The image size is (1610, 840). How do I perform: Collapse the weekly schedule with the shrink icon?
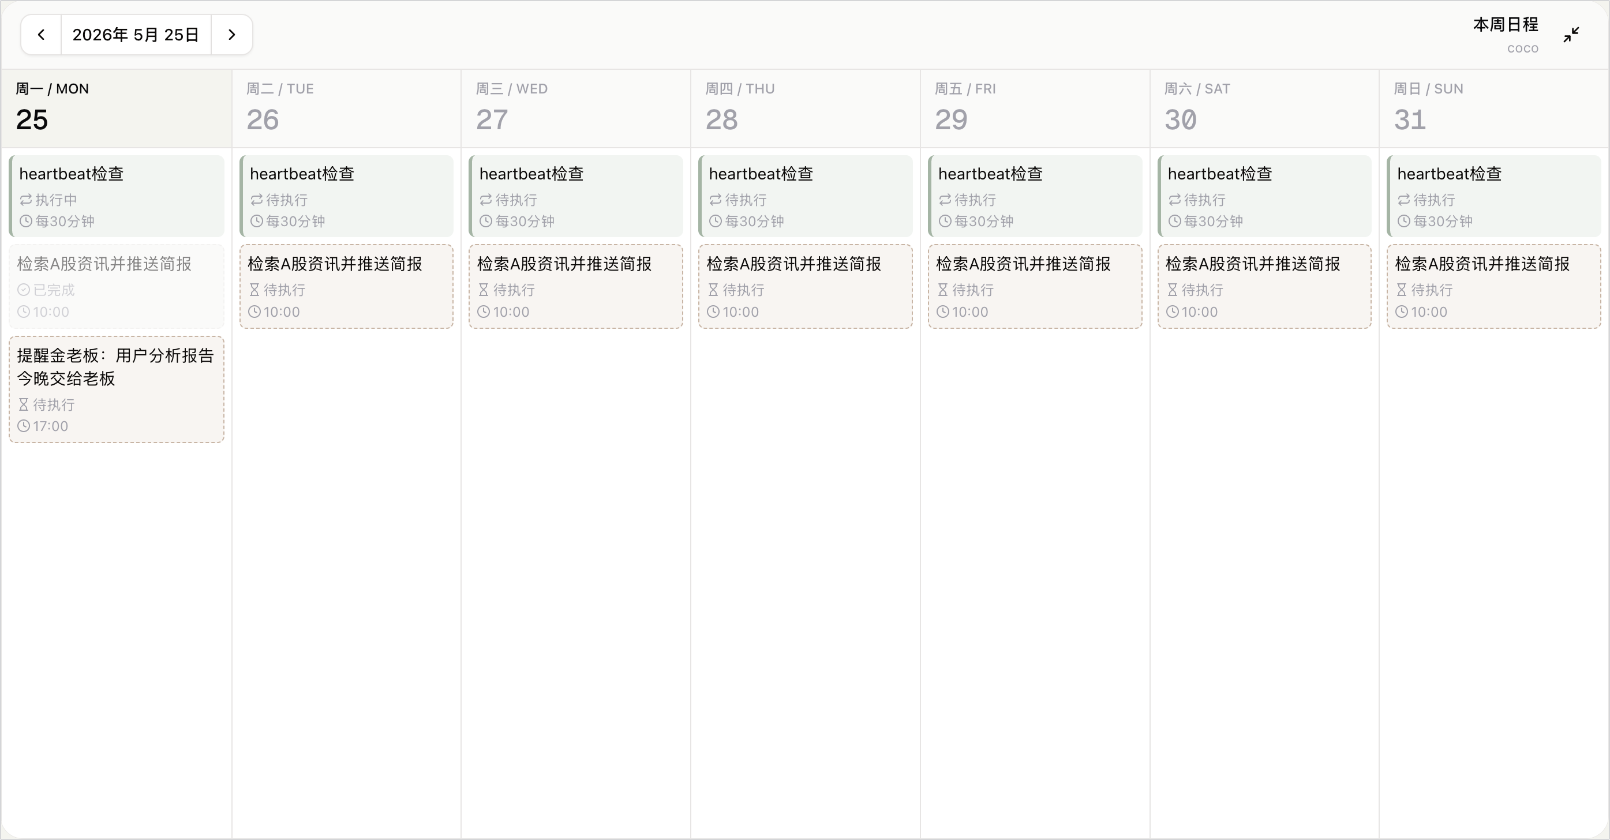tap(1571, 35)
